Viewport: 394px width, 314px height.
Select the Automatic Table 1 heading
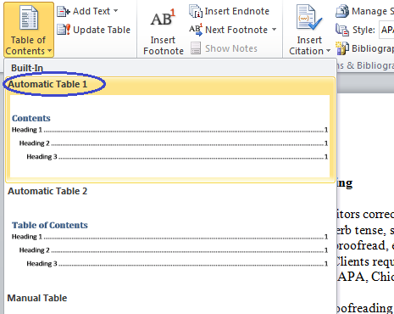[x=47, y=84]
